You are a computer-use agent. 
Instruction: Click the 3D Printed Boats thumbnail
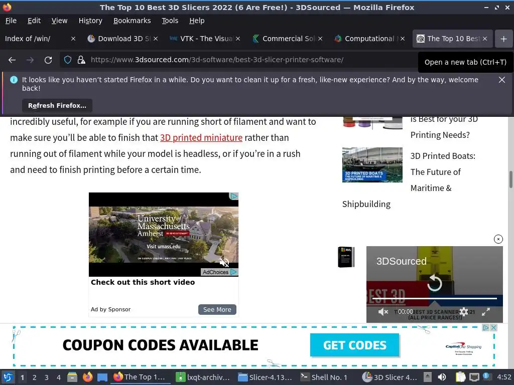tap(372, 164)
